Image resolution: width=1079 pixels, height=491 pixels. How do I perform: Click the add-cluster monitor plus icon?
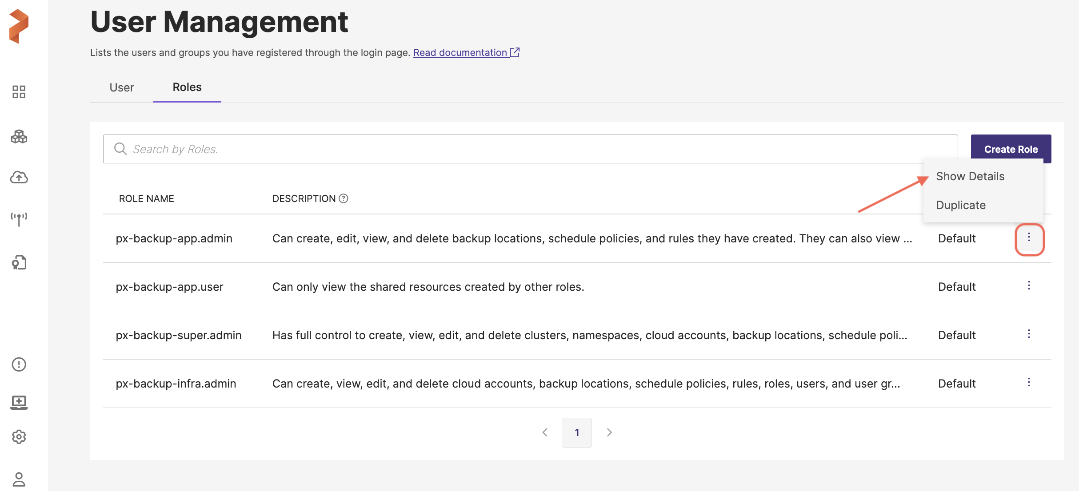pos(19,402)
